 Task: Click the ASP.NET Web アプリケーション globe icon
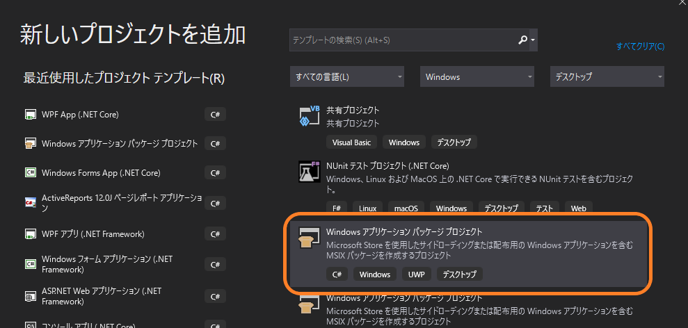click(31, 297)
